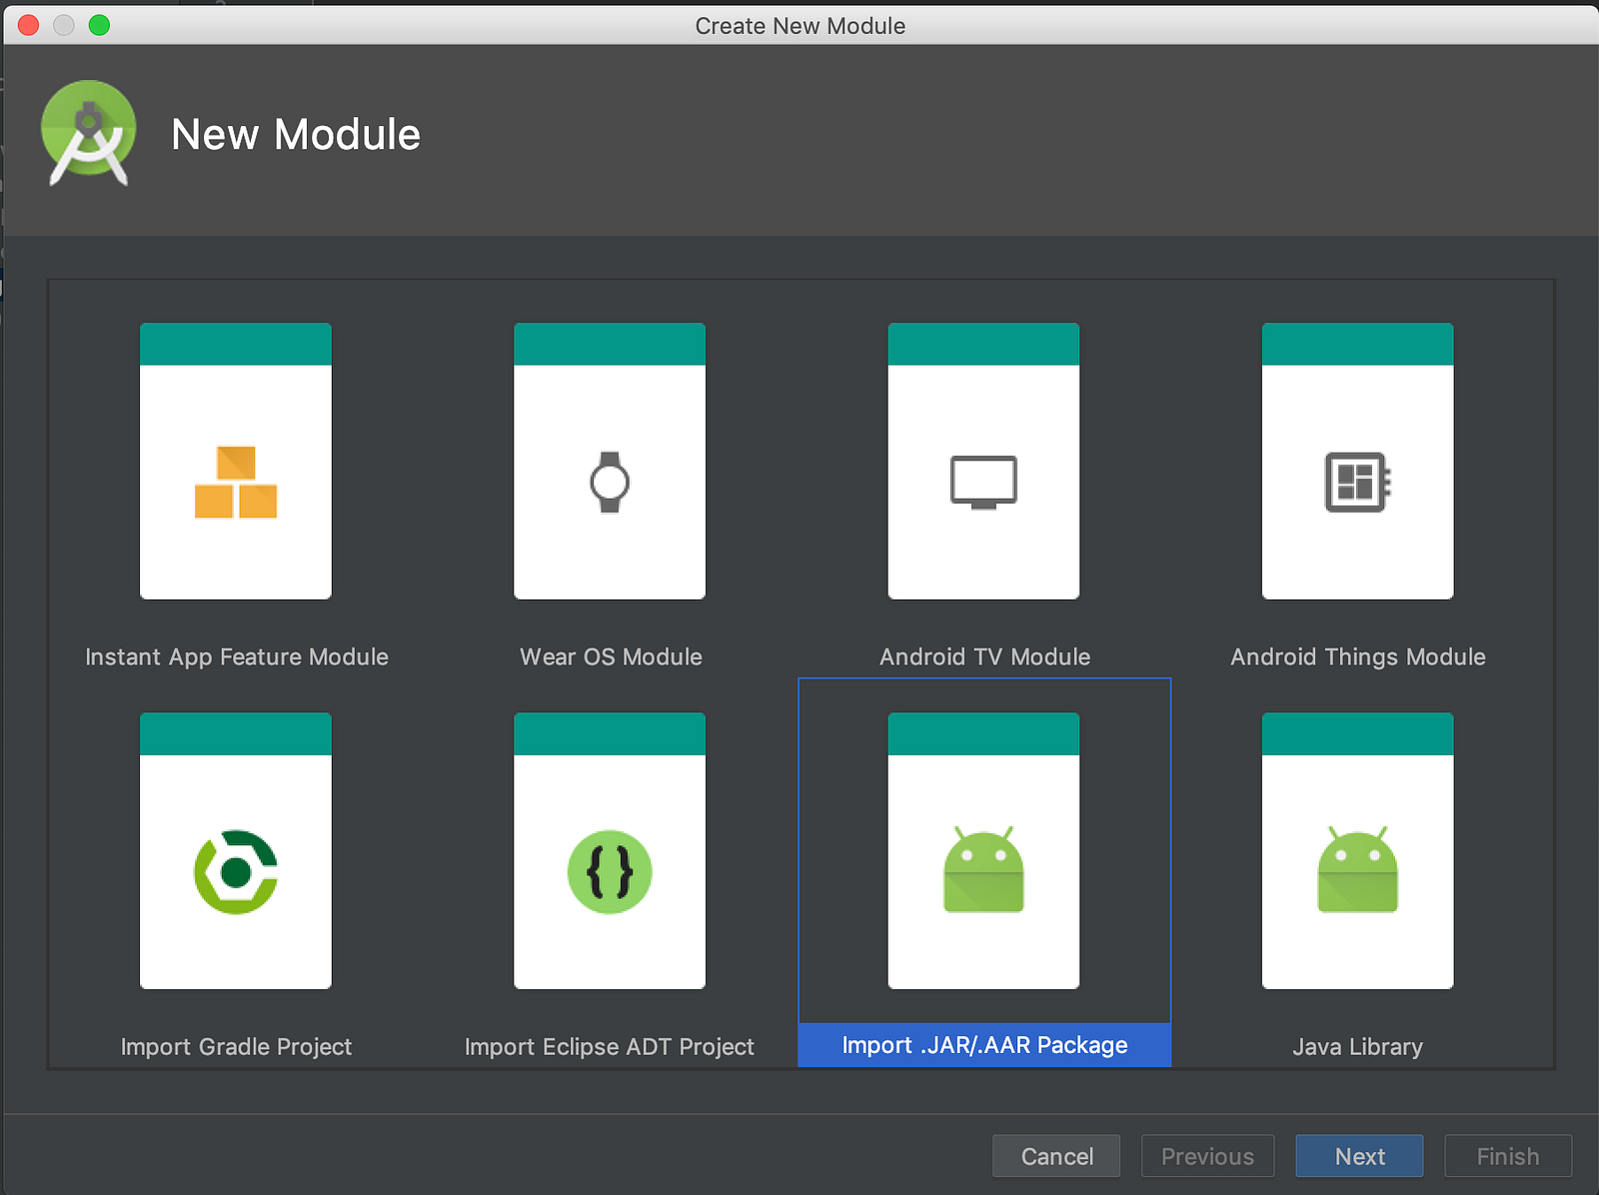
Task: Proceed with the Next button
Action: click(x=1359, y=1156)
